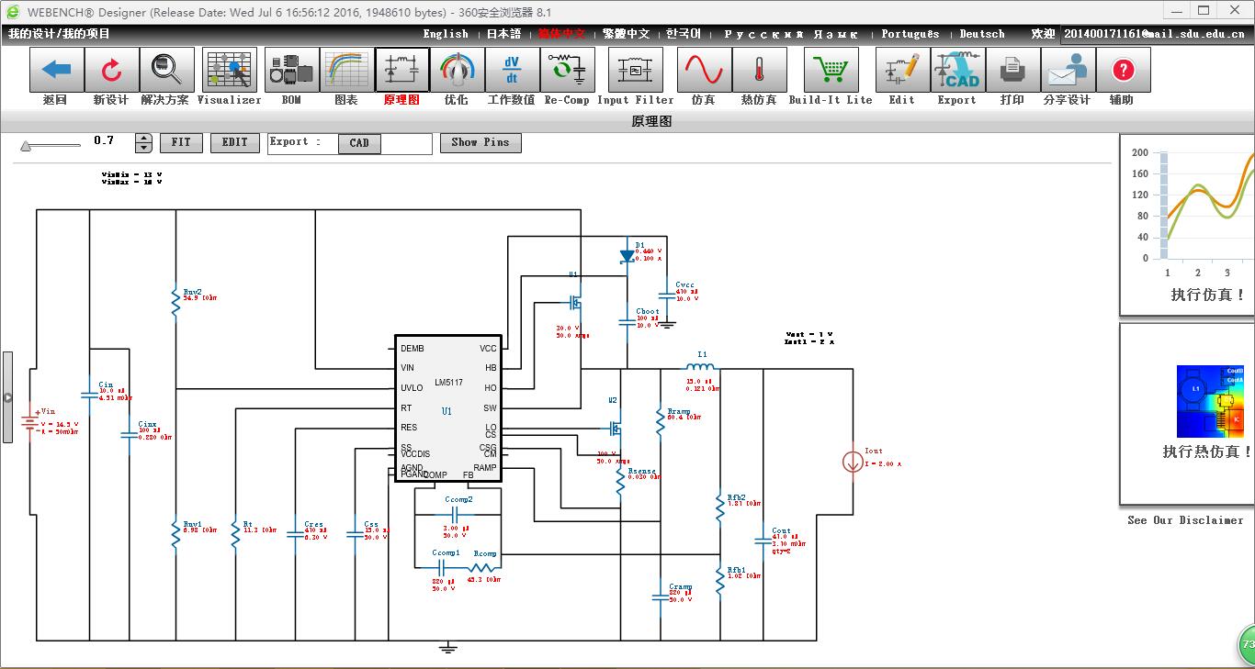Switch language to 日本語
The height and width of the screenshot is (669, 1255).
(503, 34)
